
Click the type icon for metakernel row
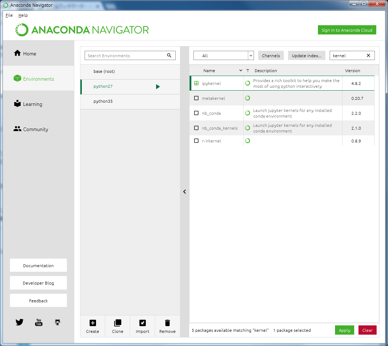tap(248, 98)
